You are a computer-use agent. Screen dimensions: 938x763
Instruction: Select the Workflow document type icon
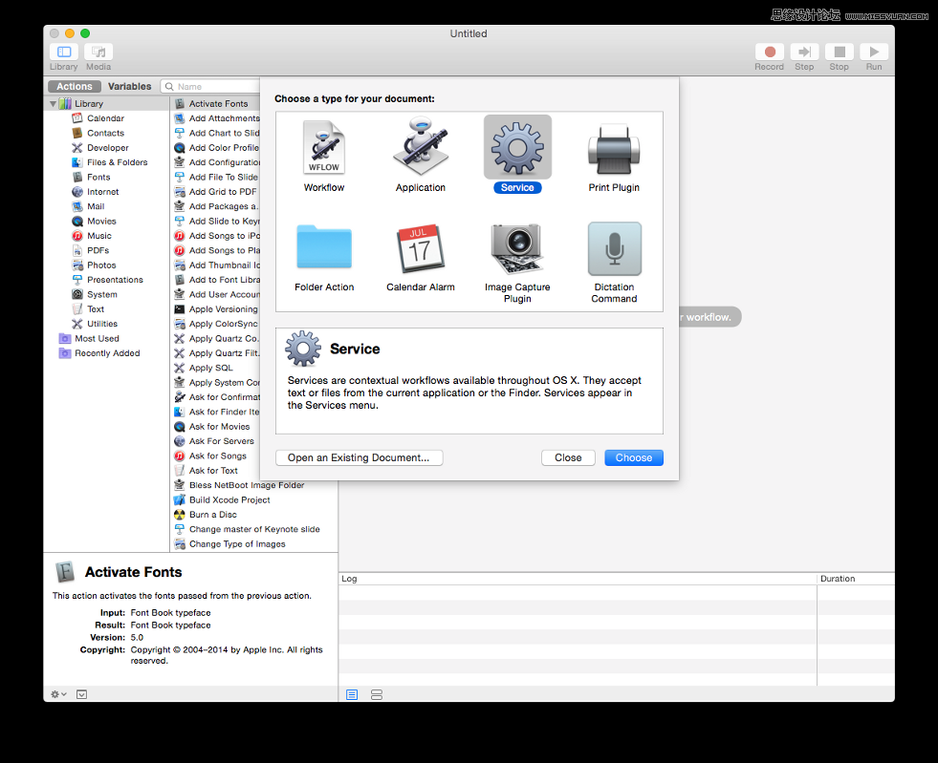pos(323,148)
